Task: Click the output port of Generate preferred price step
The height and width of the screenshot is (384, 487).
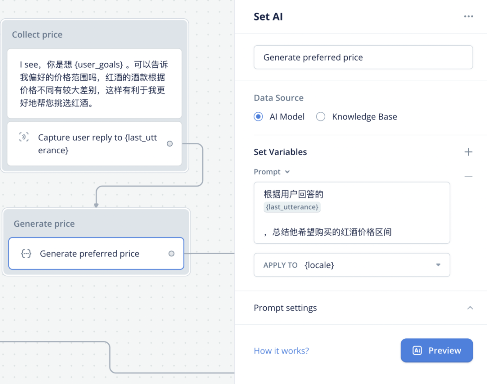Action: (171, 254)
